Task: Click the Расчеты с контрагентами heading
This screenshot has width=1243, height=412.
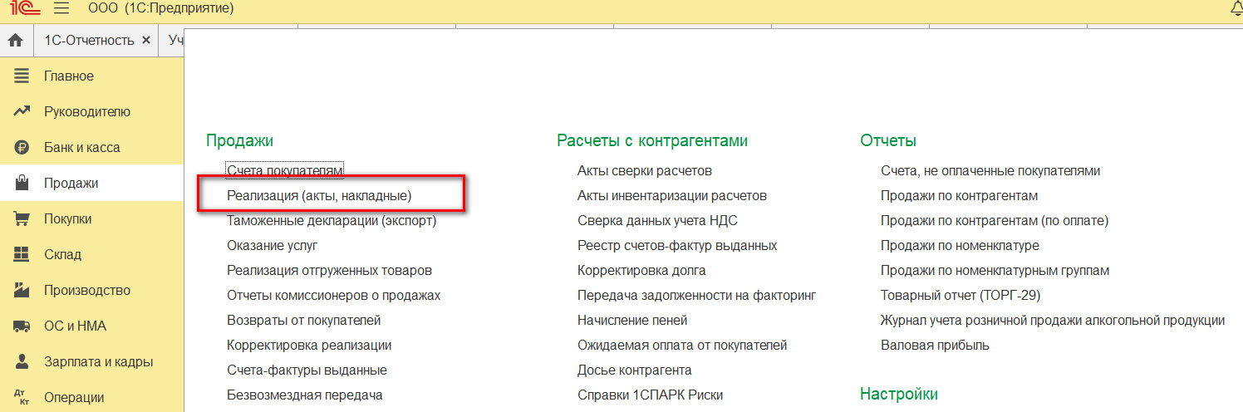Action: coord(652,140)
